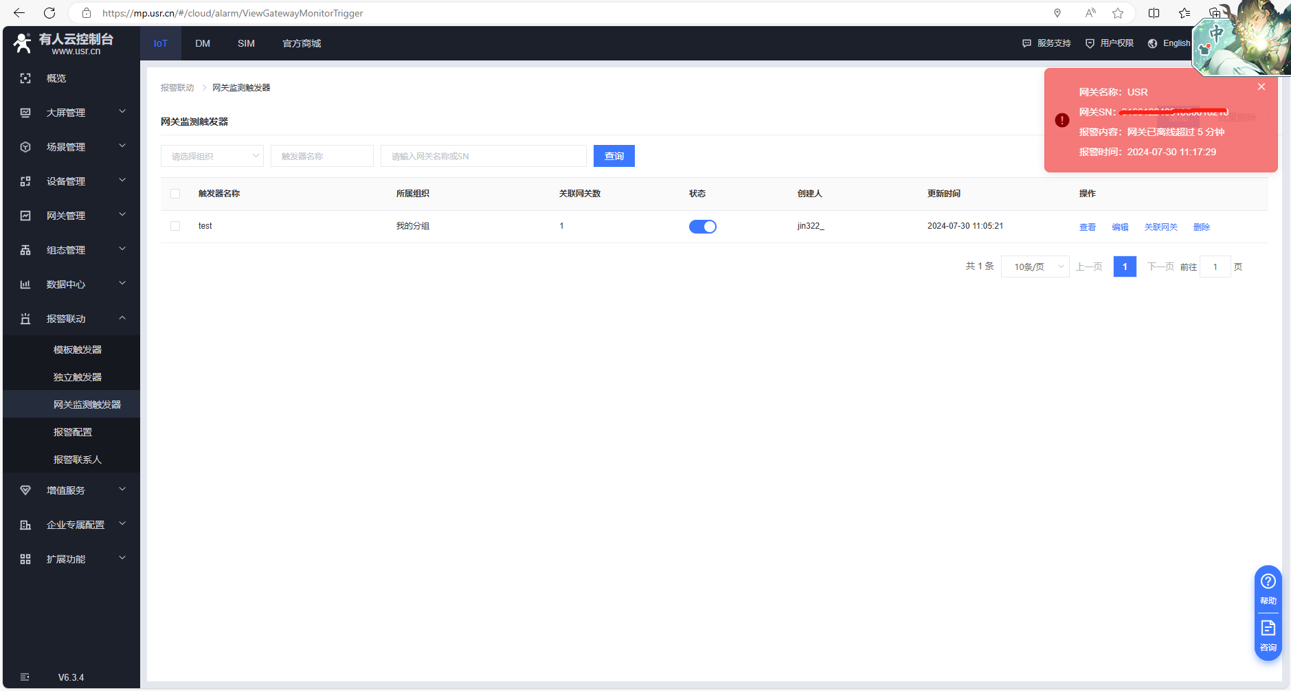Image resolution: width=1291 pixels, height=691 pixels.
Task: Refresh the page with browser reload icon
Action: (x=49, y=13)
